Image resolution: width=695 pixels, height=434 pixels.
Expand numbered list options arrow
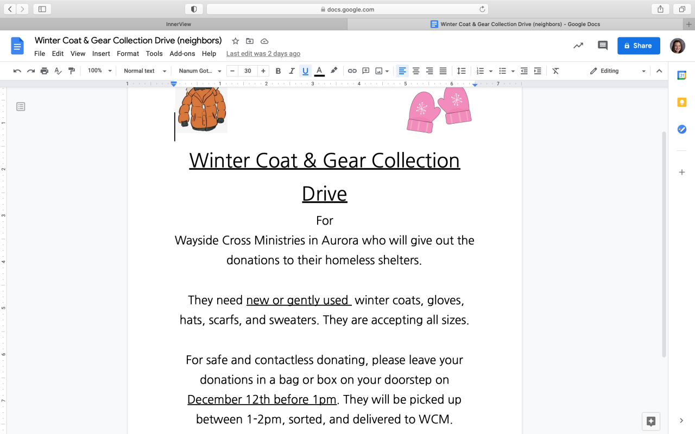[491, 71]
